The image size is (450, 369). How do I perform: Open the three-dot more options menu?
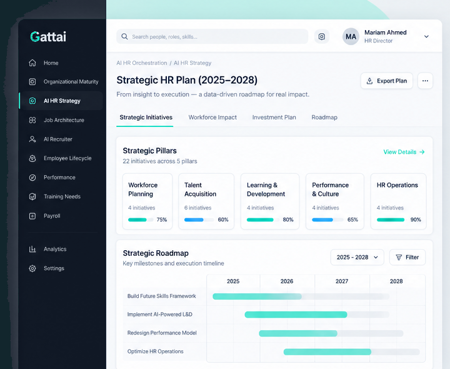coord(425,81)
